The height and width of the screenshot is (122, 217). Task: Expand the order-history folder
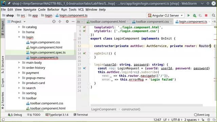pyautogui.click(x=19, y=68)
